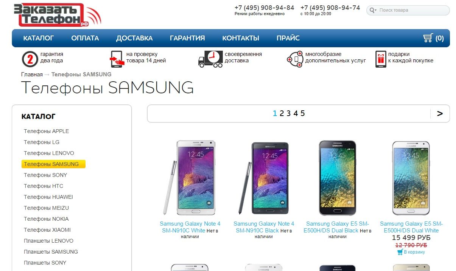Click the search magnifier dropdown icon

point(373,10)
